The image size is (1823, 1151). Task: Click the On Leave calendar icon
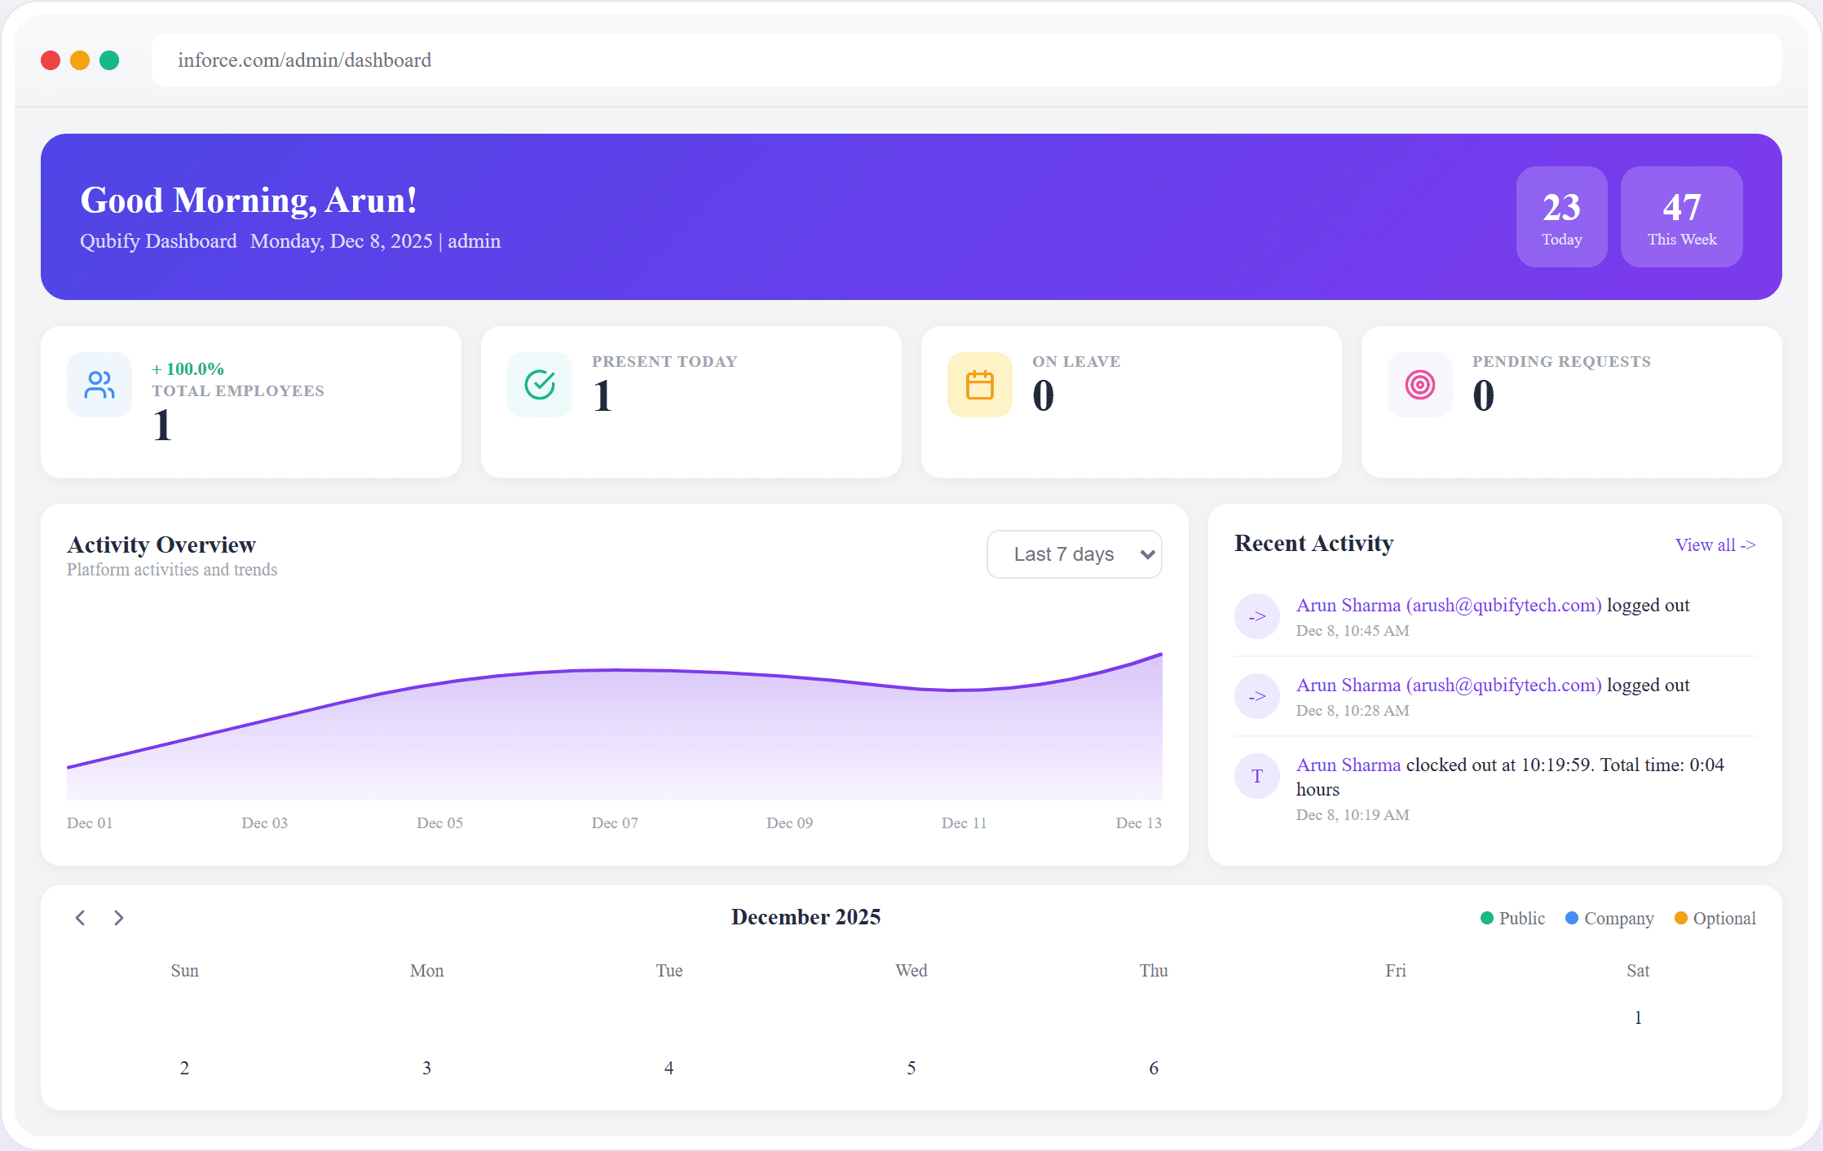pos(980,385)
